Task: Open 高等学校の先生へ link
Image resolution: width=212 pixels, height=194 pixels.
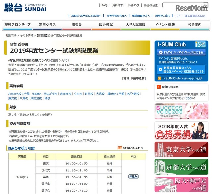Action: [117, 16]
